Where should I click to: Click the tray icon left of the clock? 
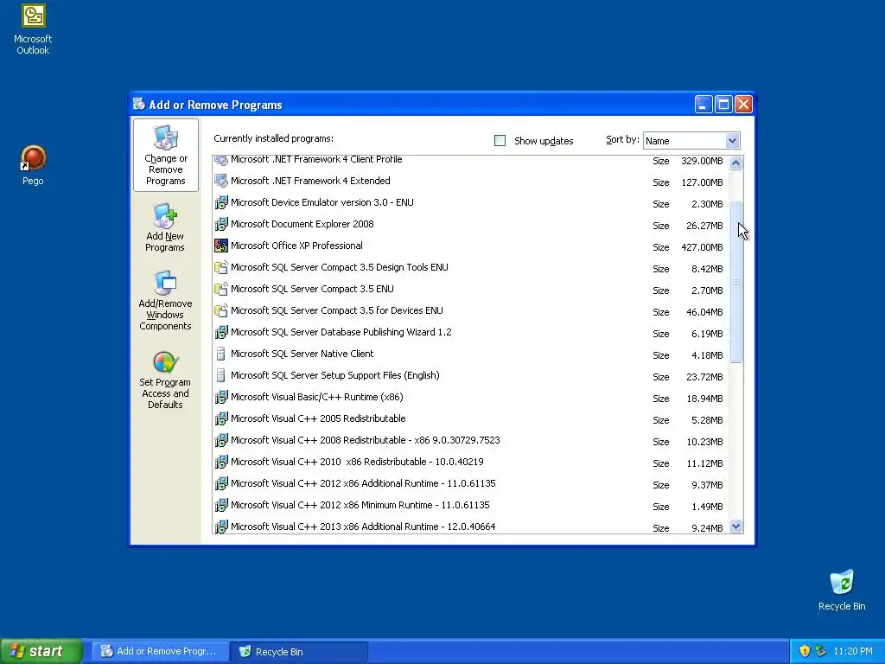coord(821,651)
